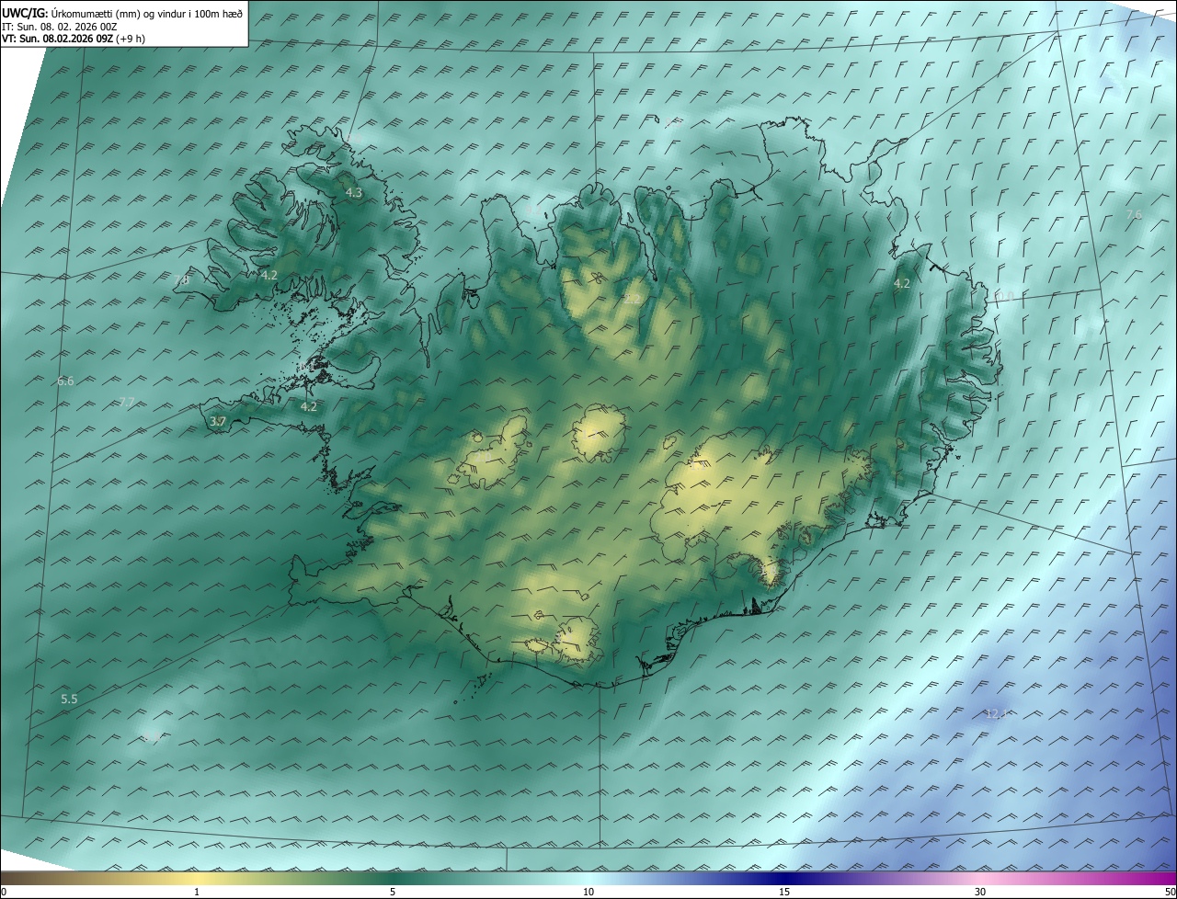Viewport: 1177px width, 899px height.
Task: Click the map title "Úrkomumætti (mm) og vindur í 100m hæð"
Action: click(146, 14)
